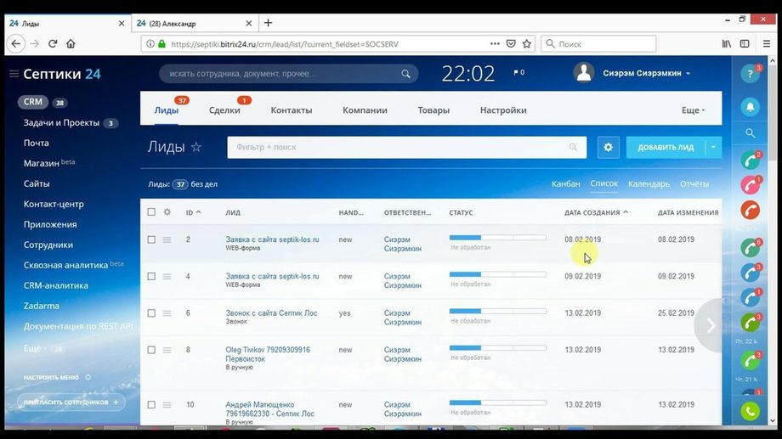Click status progress bar for lead ID 10

click(x=498, y=402)
